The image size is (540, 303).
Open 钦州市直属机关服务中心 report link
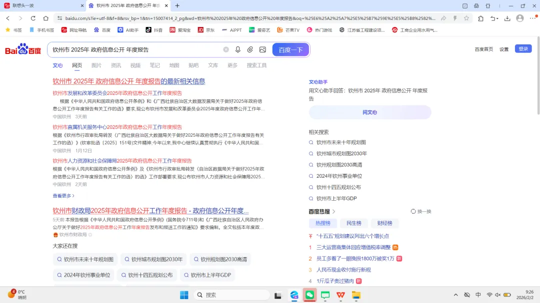pos(117,127)
